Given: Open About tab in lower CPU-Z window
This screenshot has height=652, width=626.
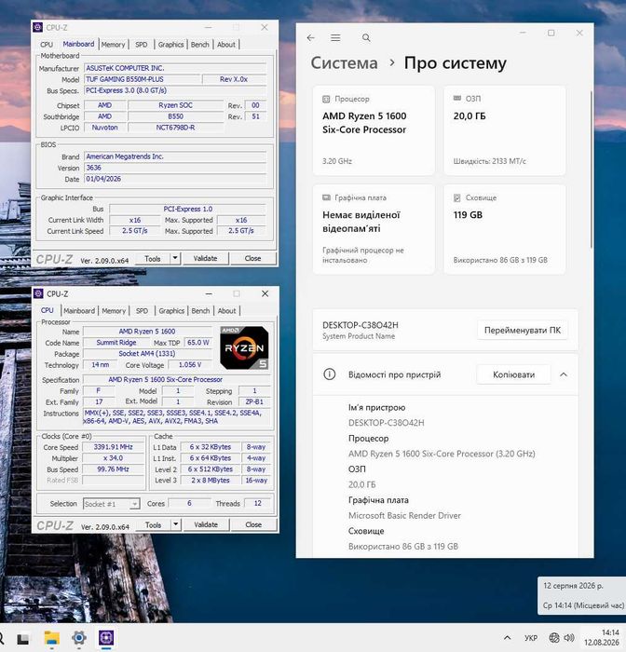Looking at the screenshot, I should [x=226, y=310].
